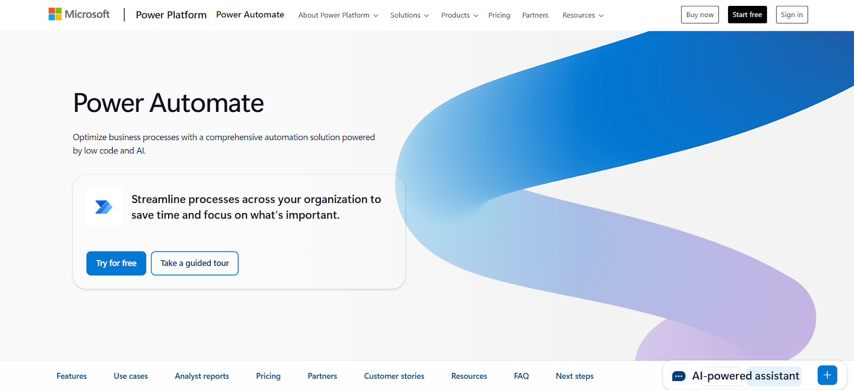Select Take a guided tour button
Screen dimensions: 854x390
click(195, 263)
